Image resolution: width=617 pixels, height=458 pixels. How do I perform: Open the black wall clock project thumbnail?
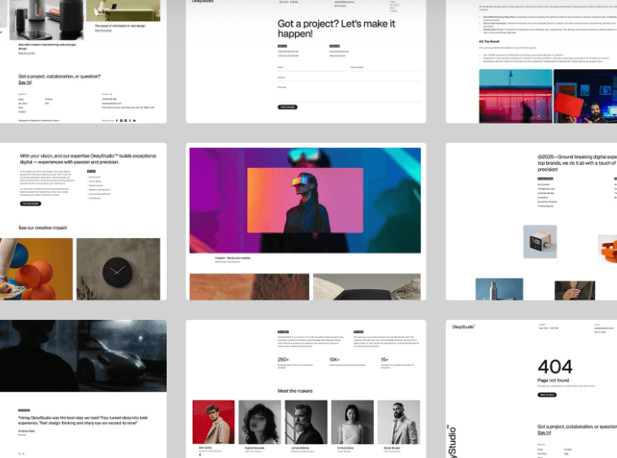[119, 269]
